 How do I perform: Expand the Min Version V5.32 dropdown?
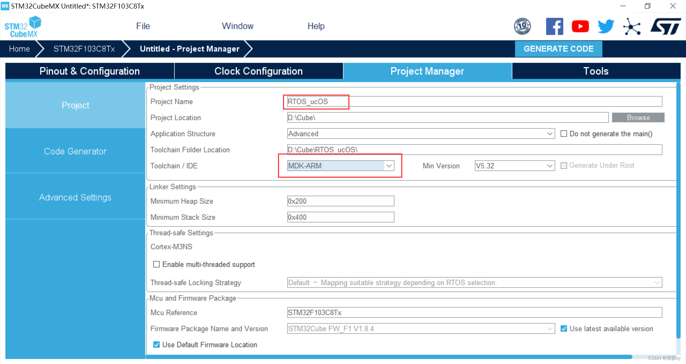(514, 166)
